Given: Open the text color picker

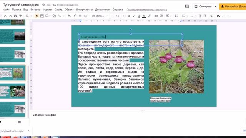Looking at the screenshot, I should 144,16.
